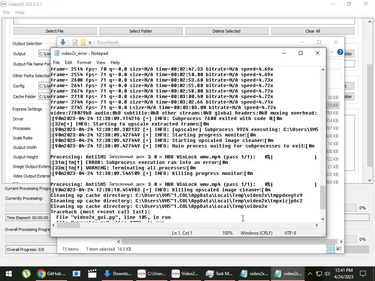The height and width of the screenshot is (281, 375).
Task: Click '15 items' in Explorer status bar
Action: [x=70, y=249]
